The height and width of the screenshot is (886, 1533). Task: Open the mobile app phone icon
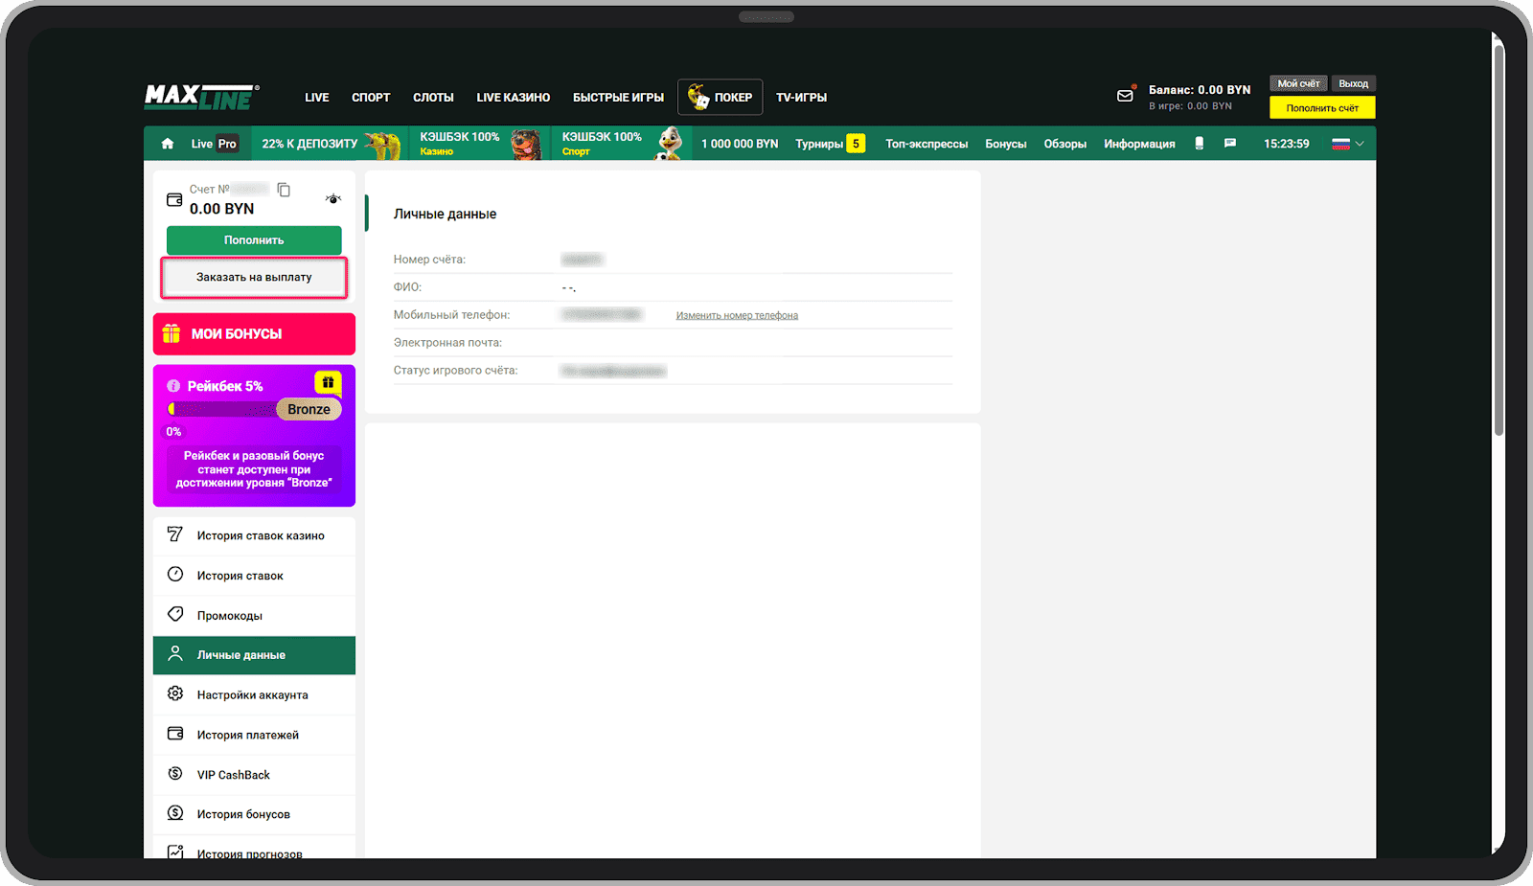(x=1199, y=144)
